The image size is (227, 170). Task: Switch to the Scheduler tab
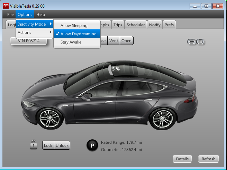pos(136,25)
